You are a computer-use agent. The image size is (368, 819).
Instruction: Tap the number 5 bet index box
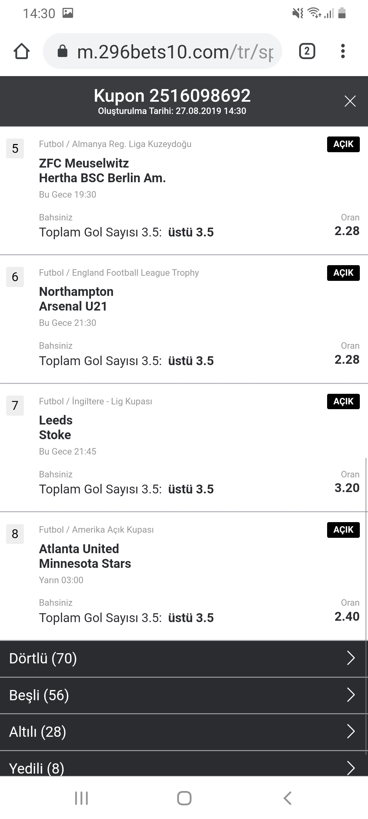[x=15, y=148]
